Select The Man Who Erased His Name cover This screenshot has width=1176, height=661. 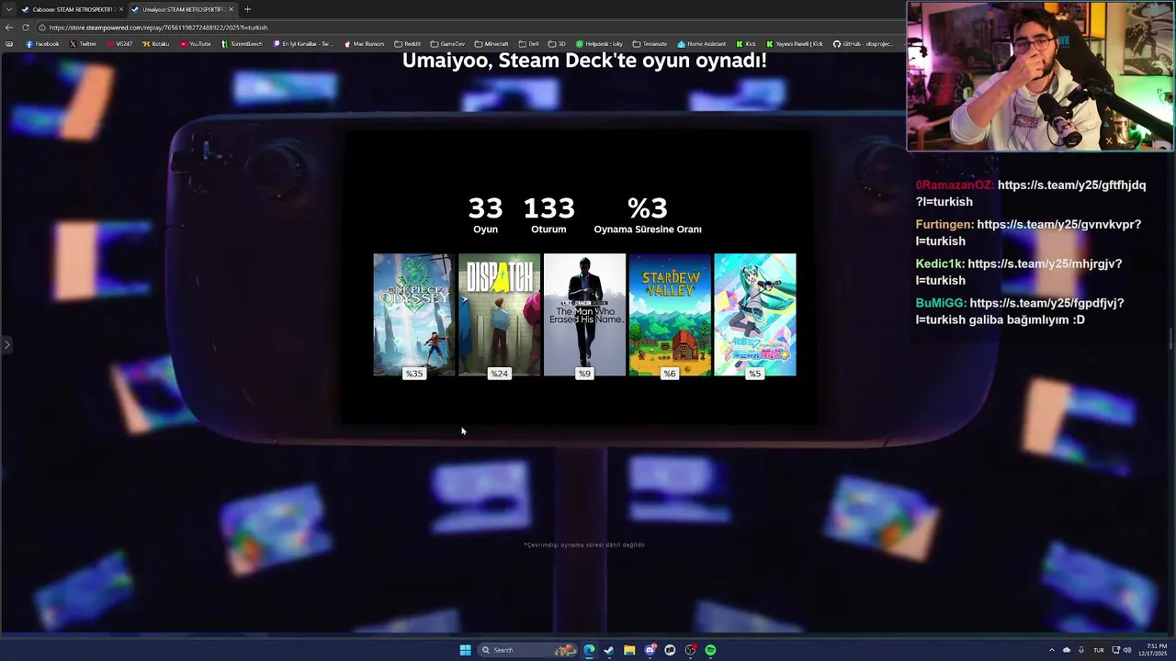[584, 315]
